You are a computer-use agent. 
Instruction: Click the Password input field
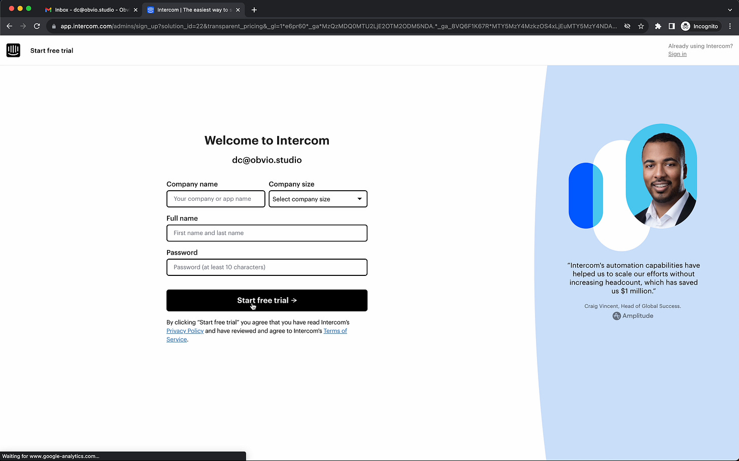267,267
